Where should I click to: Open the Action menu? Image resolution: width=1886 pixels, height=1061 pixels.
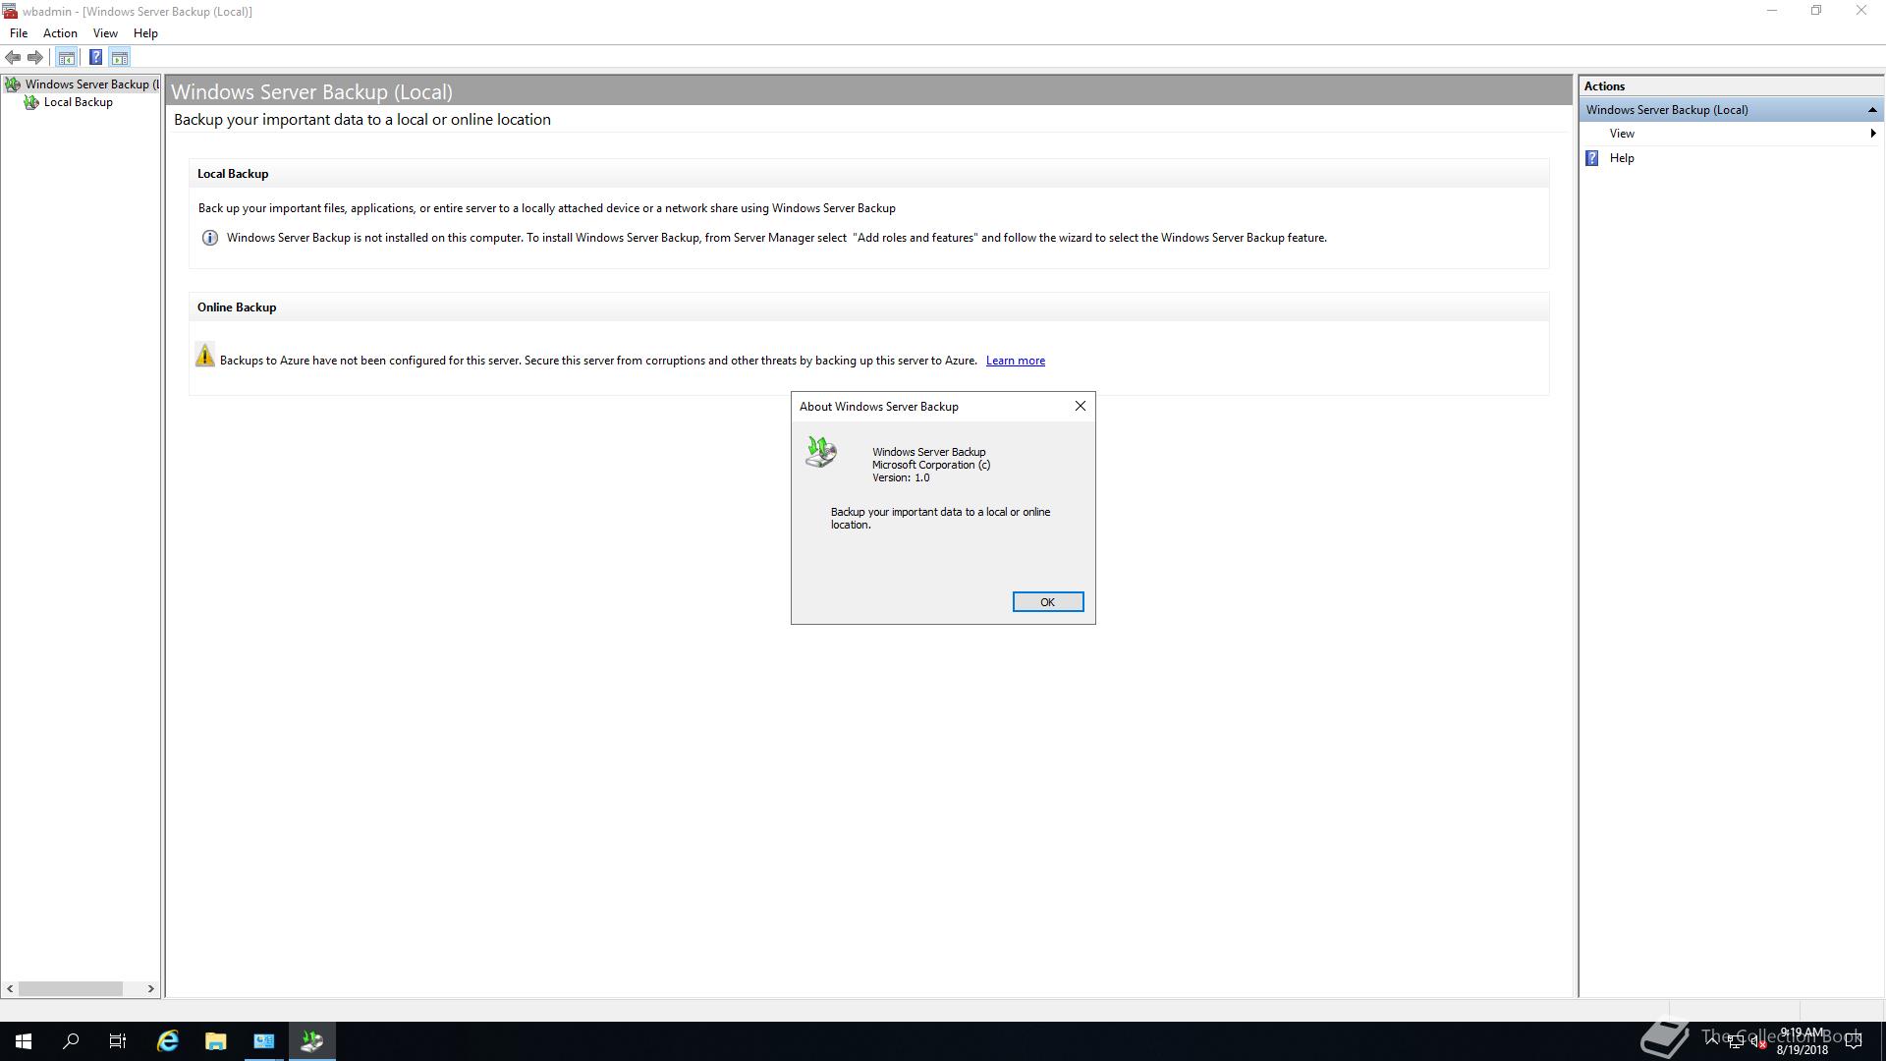[60, 33]
